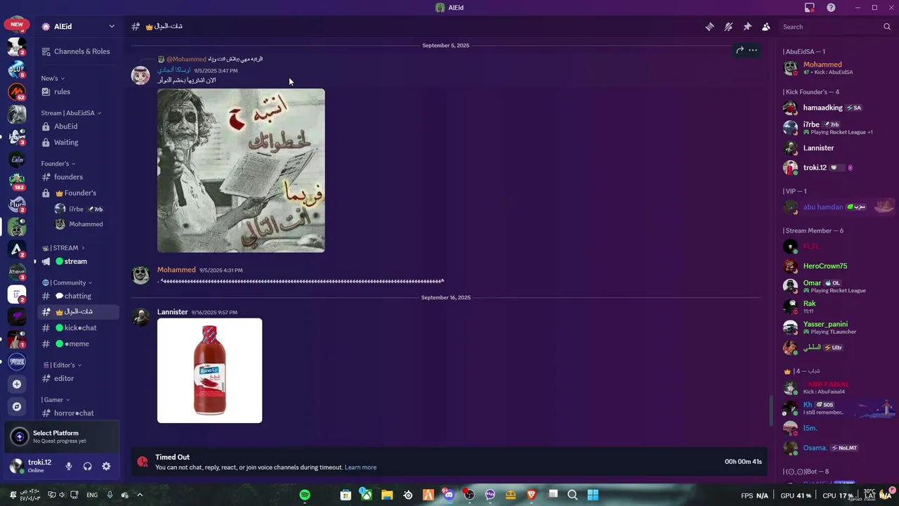Open Mohammed's profile from message author
This screenshot has width=899, height=506.
(x=176, y=270)
